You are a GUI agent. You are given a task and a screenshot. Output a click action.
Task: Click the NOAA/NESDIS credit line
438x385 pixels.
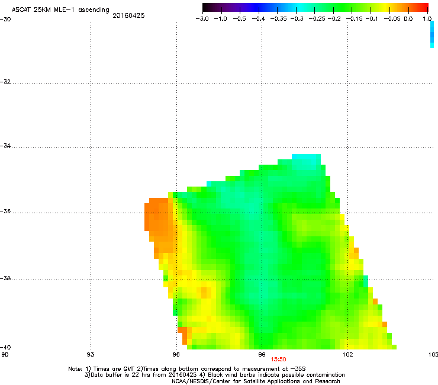(x=256, y=381)
